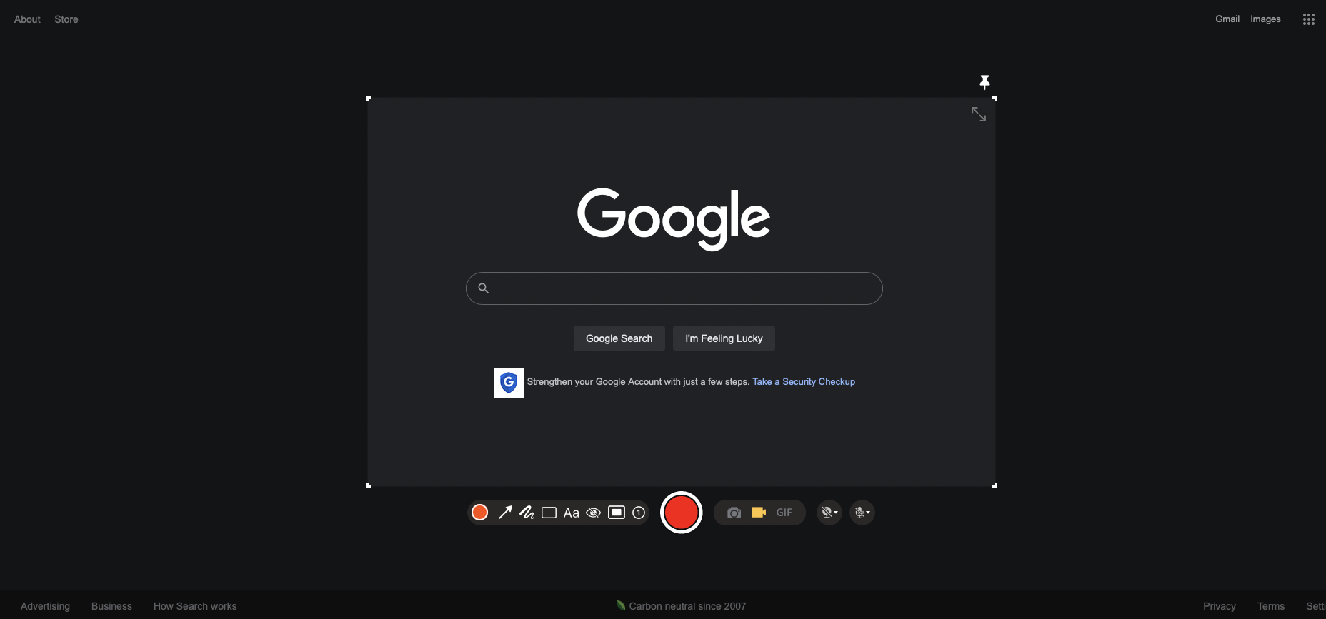Select the freehand scribble draw tool
The width and height of the screenshot is (1326, 619).
coord(527,513)
